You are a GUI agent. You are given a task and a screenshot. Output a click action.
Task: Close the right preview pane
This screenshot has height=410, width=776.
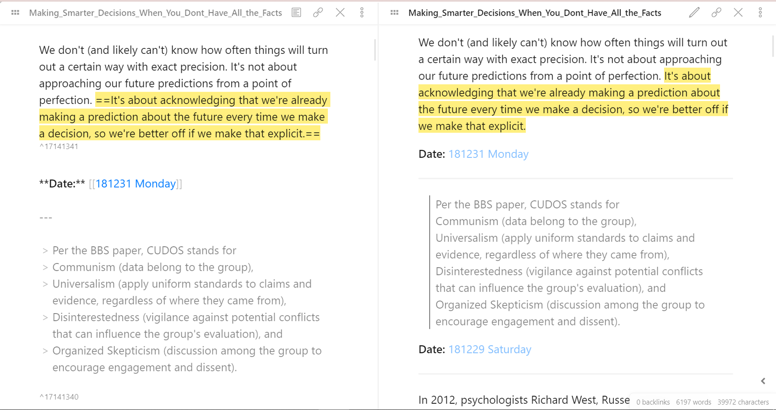pos(738,13)
